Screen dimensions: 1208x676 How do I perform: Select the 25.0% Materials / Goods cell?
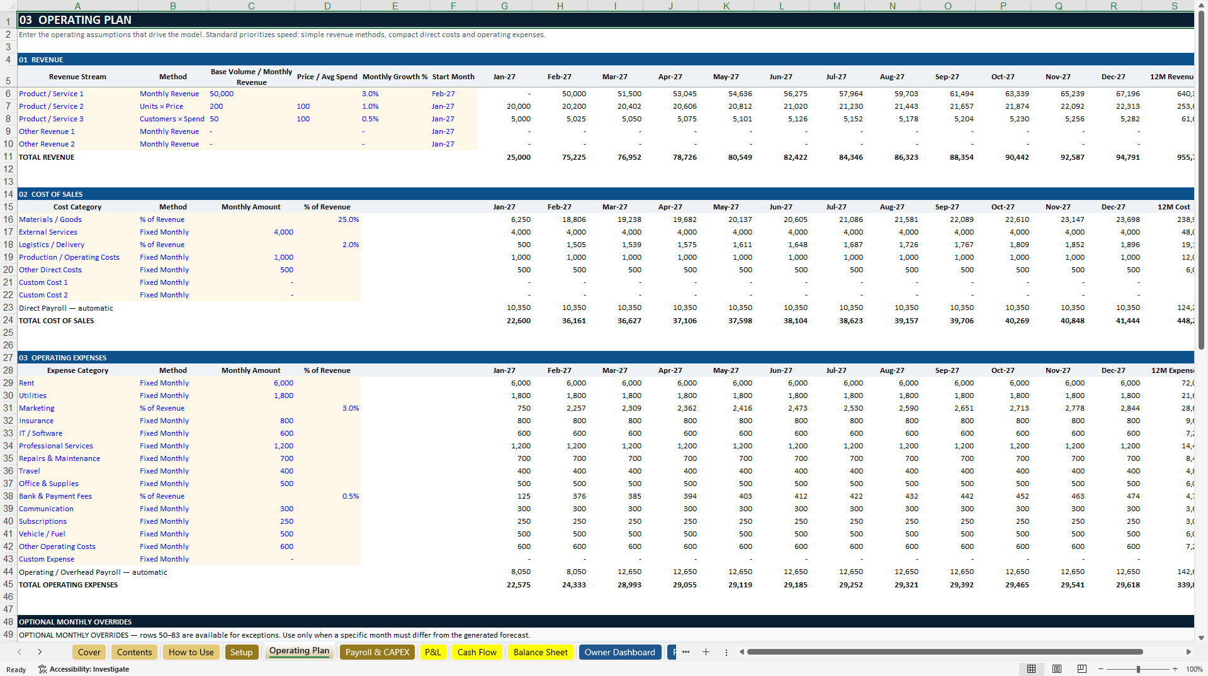(x=327, y=219)
